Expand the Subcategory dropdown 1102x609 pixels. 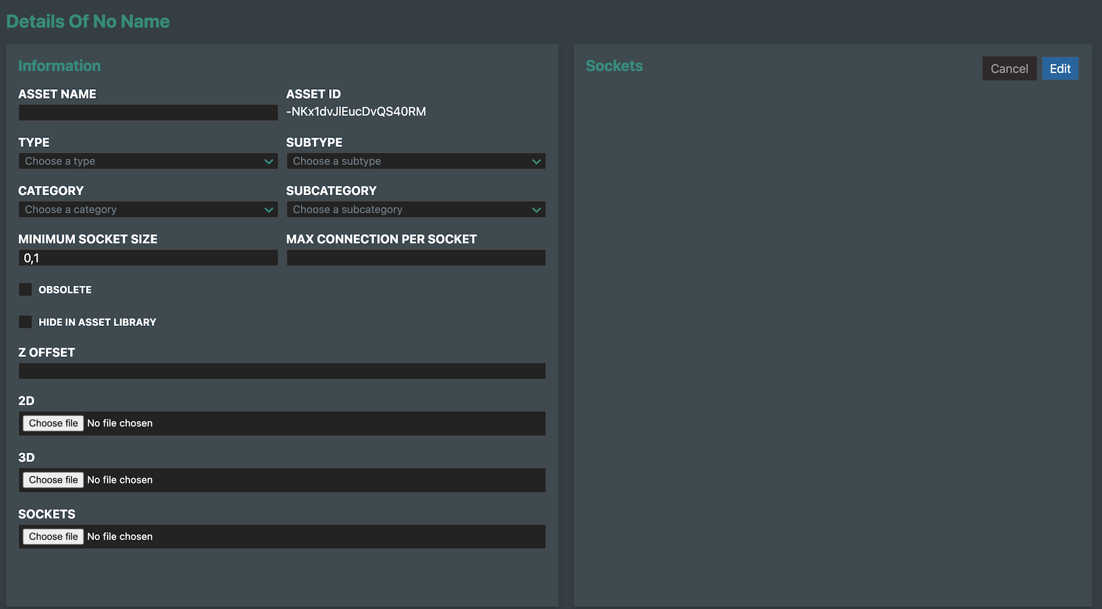point(416,209)
